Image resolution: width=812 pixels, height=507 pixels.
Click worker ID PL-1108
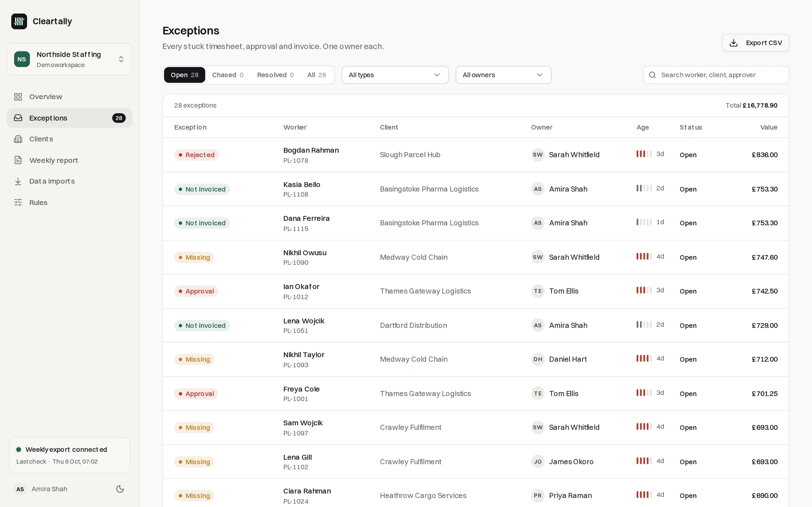(296, 195)
